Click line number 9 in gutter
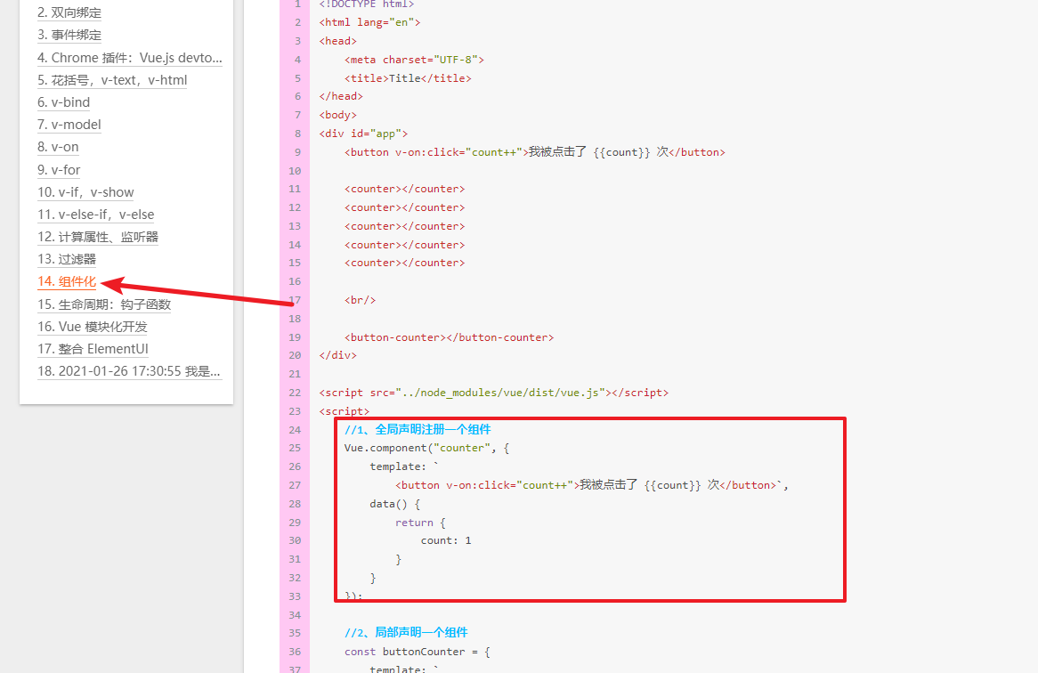This screenshot has width=1038, height=673. coord(297,152)
